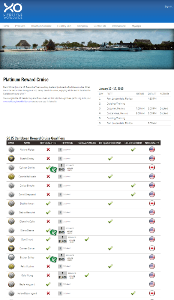The width and height of the screenshot is (174, 300).
Task: Click Connie Hollstein's gold rank medallion
Action: 11,176
